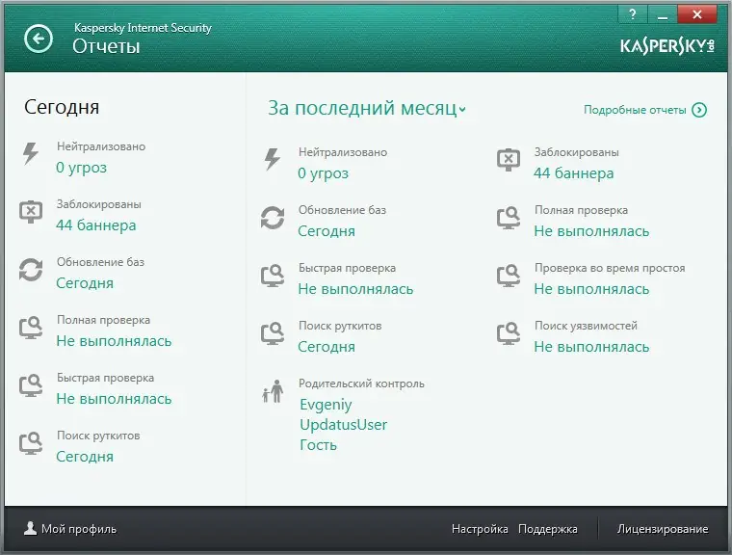The width and height of the screenshot is (732, 555).
Task: Open Лицензирование in the bottom bar
Action: coord(663,529)
